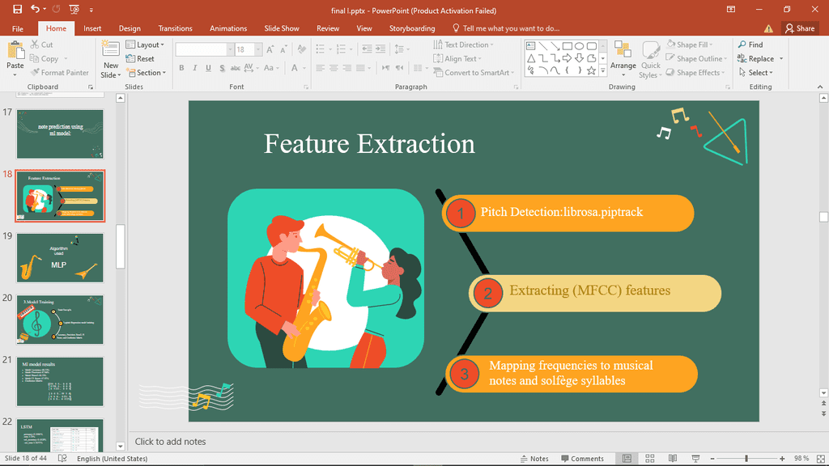Open the Arrange tool

point(623,55)
